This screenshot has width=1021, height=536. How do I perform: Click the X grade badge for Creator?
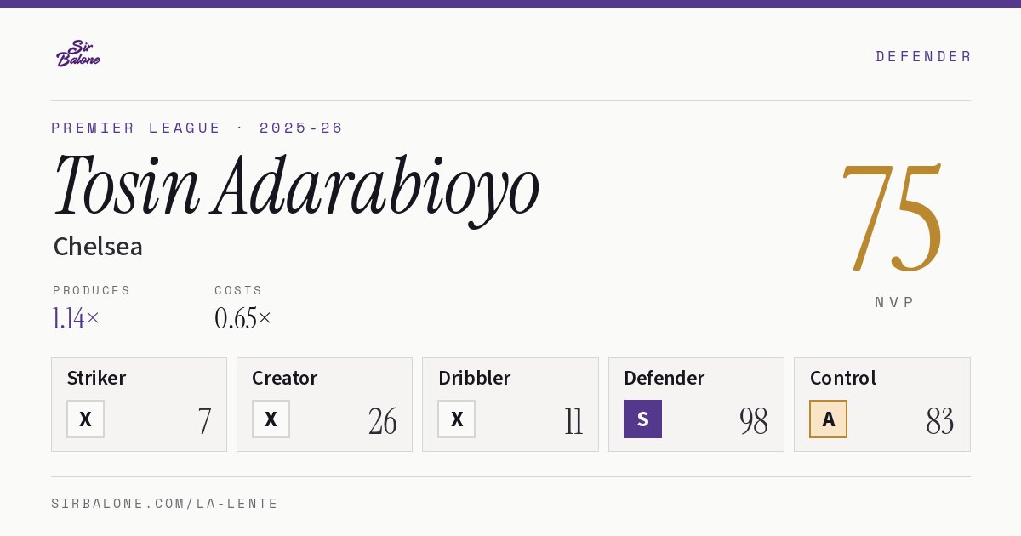271,419
